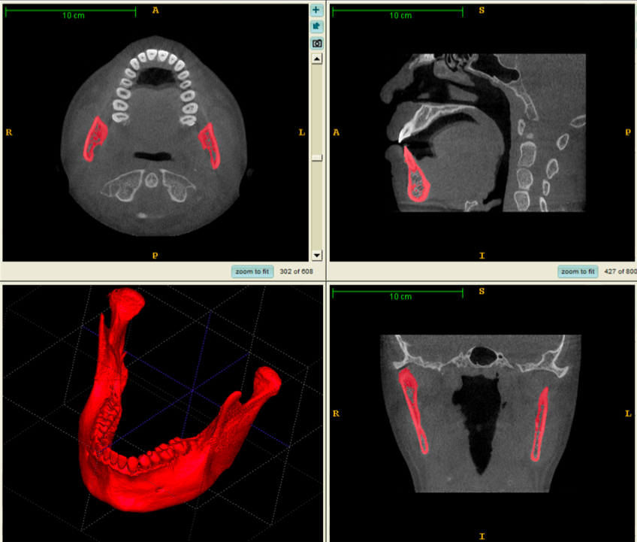Viewport: 637px width, 542px height.
Task: Click the sagittal CT slice image
Action: point(484,132)
